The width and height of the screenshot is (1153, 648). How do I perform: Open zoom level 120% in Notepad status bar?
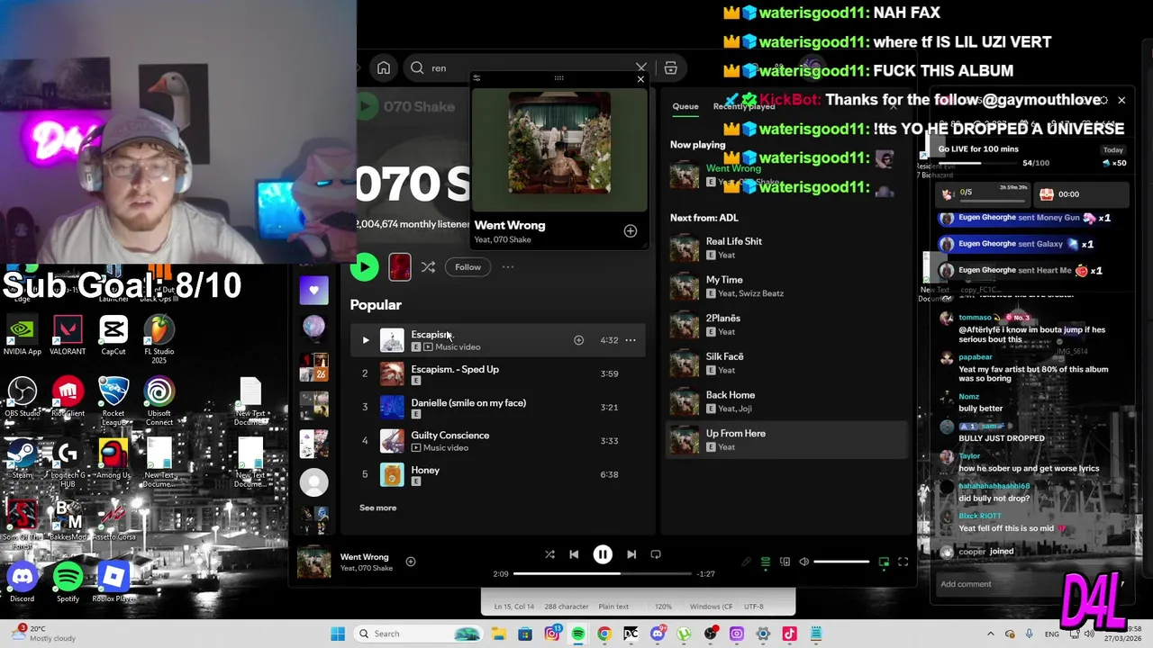click(x=663, y=607)
